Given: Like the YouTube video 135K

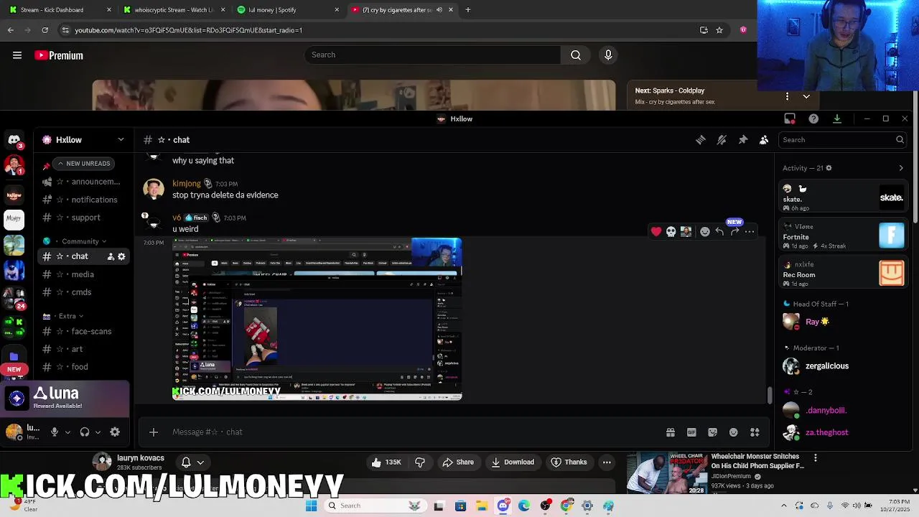Looking at the screenshot, I should (386, 462).
